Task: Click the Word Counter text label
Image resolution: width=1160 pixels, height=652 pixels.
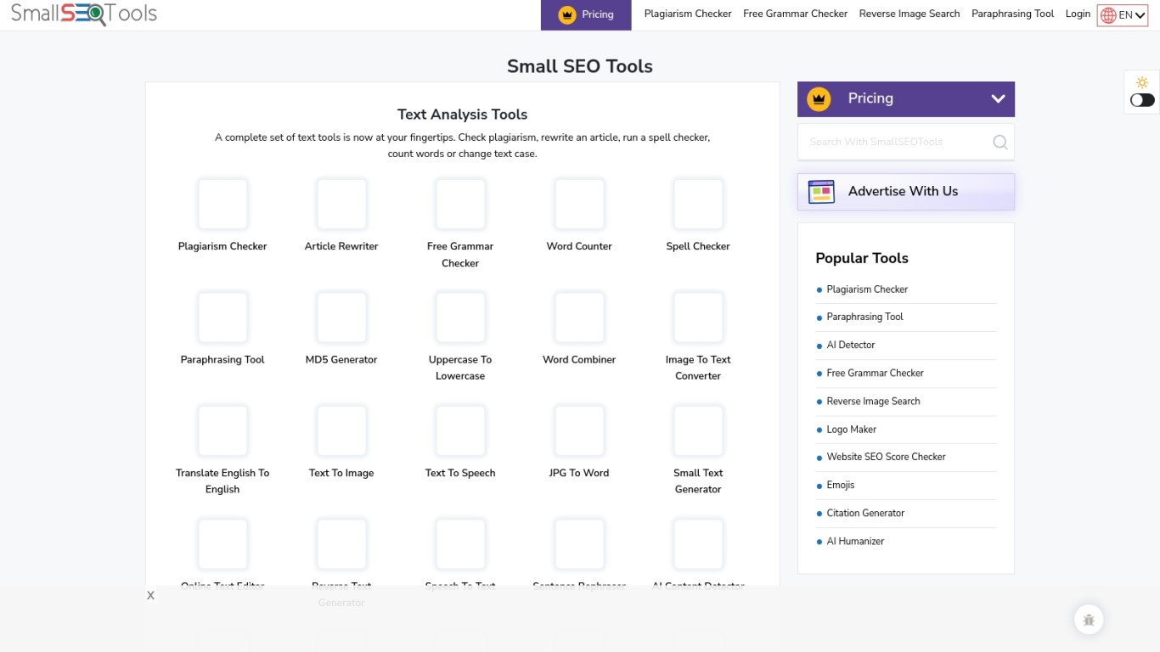Action: [579, 246]
